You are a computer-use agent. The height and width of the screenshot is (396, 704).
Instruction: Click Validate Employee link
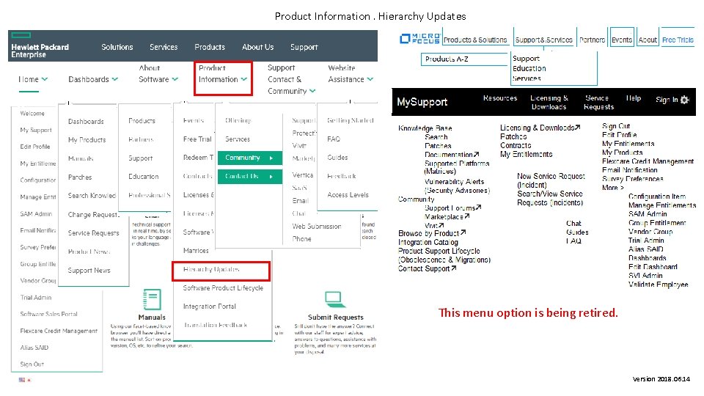coord(659,285)
